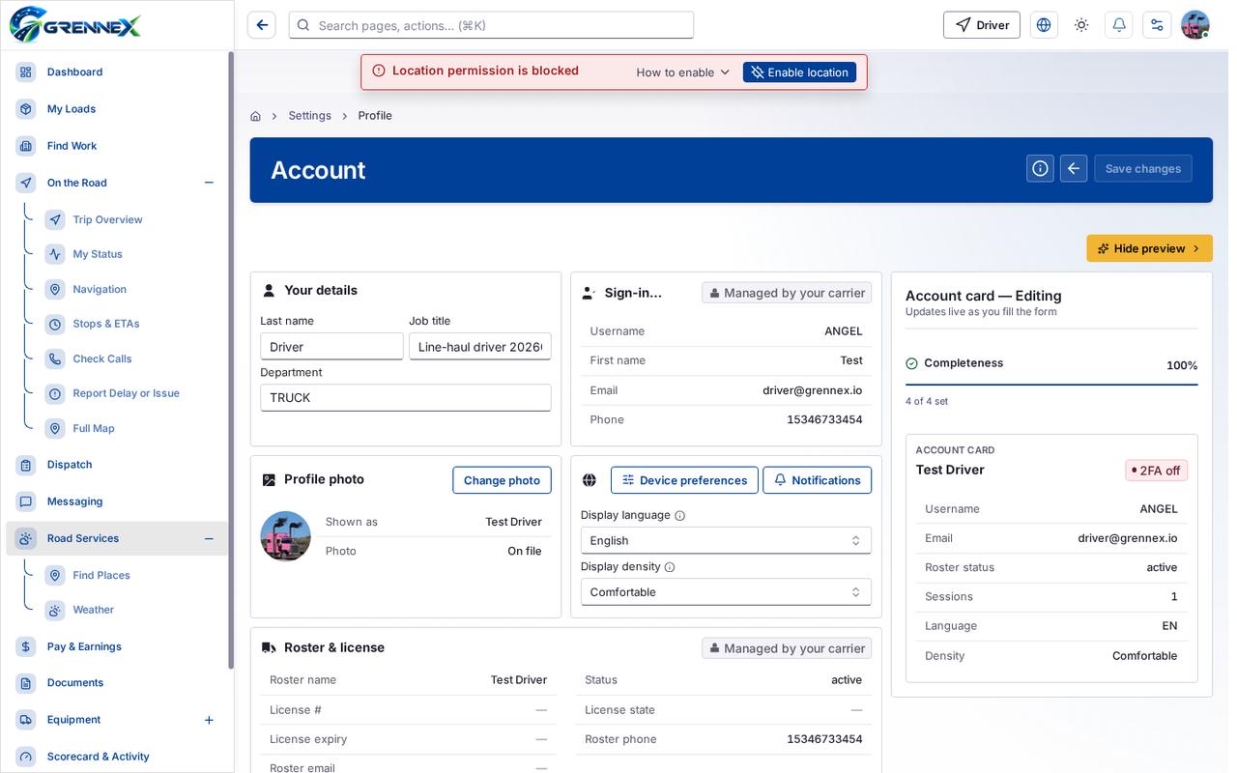This screenshot has width=1237, height=773.
Task: Click the Hide preview button
Action: pos(1149,248)
